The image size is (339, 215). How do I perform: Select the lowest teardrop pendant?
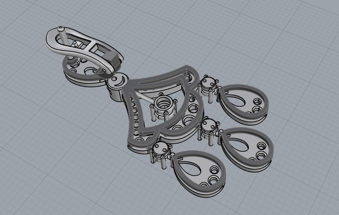coord(199,174)
